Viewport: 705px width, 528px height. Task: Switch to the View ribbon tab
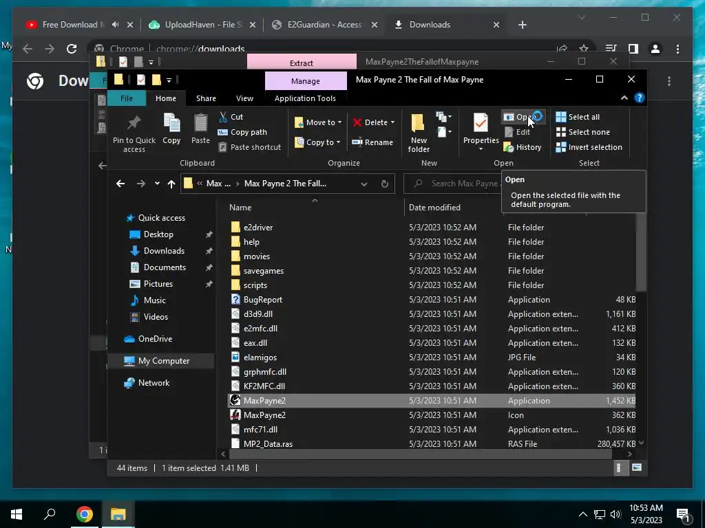pyautogui.click(x=244, y=98)
